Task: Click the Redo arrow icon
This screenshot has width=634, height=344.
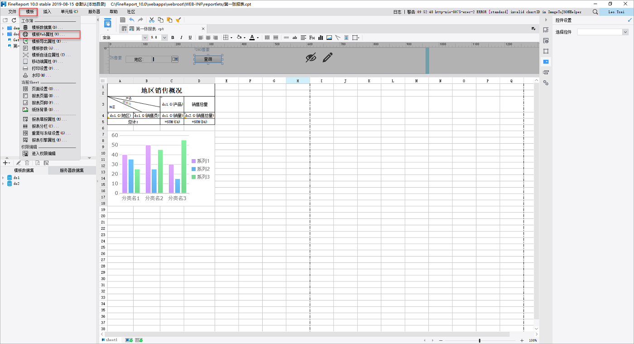Action: (140, 20)
